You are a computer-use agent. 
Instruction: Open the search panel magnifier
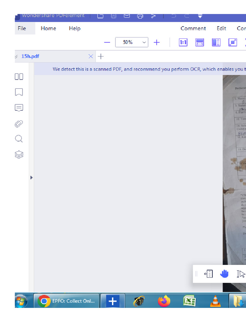[19, 139]
